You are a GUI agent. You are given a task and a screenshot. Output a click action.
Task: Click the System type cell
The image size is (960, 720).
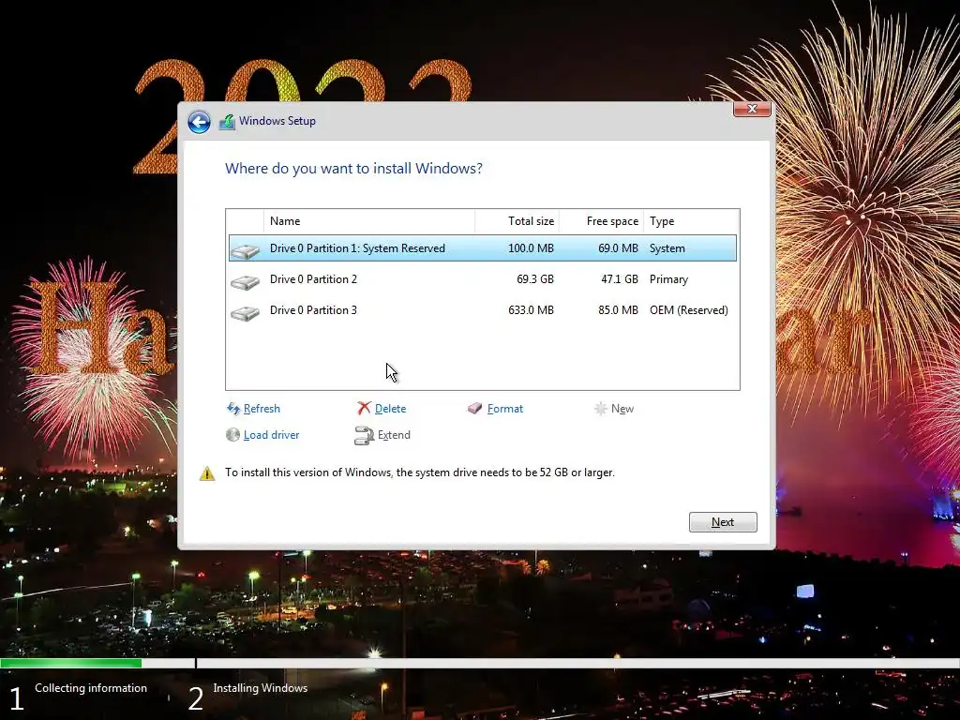pos(667,247)
